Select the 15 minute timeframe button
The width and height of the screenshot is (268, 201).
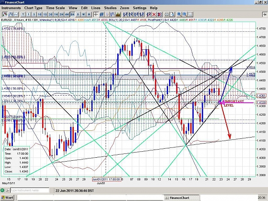45,14
